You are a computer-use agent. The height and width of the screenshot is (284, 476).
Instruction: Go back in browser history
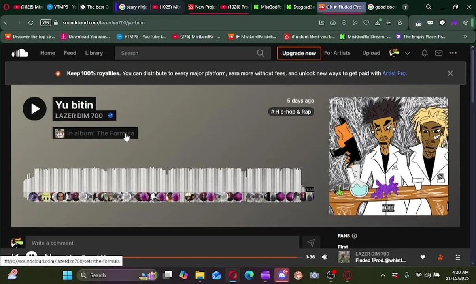tap(6, 23)
